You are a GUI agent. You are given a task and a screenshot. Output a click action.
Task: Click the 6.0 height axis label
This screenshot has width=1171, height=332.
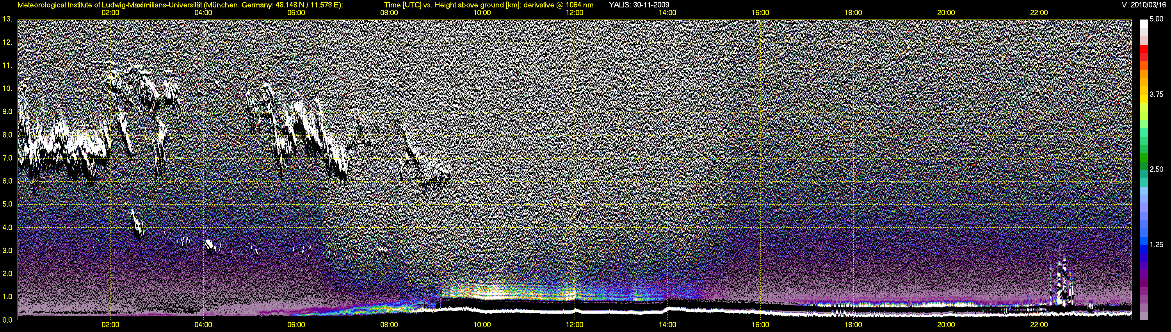click(x=7, y=181)
